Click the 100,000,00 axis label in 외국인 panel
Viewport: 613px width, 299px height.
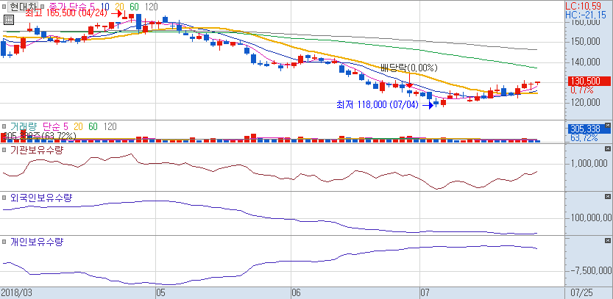592,217
